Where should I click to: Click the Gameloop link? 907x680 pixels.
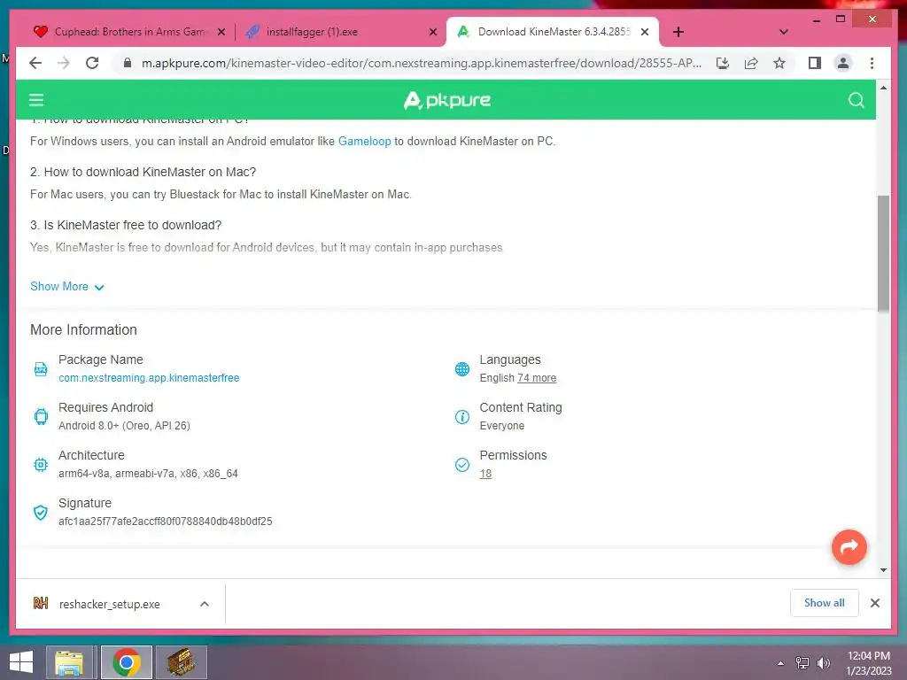click(364, 141)
